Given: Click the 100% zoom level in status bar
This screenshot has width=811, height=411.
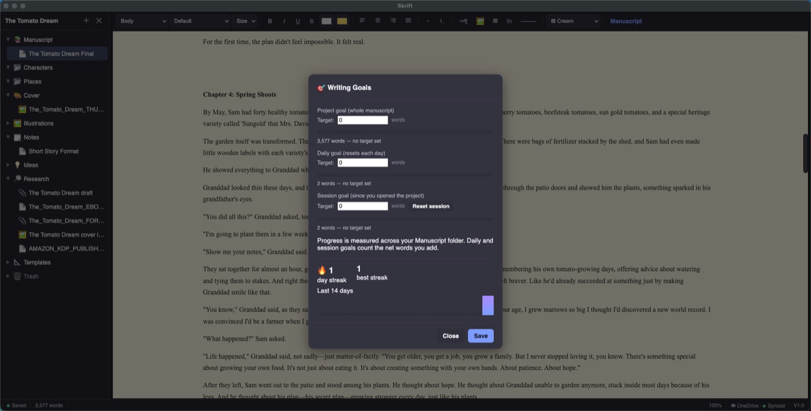Looking at the screenshot, I should click(715, 405).
